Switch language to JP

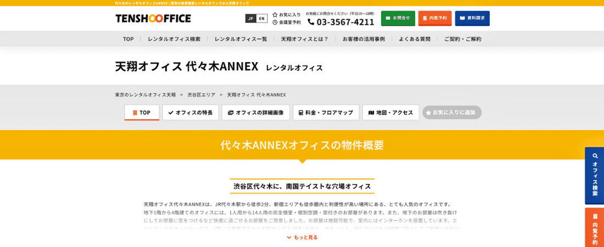[x=251, y=19]
